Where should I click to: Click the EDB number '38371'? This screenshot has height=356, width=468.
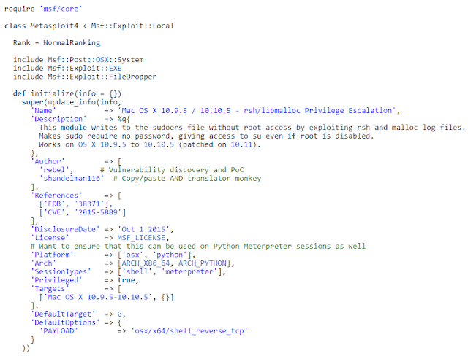pyautogui.click(x=89, y=204)
